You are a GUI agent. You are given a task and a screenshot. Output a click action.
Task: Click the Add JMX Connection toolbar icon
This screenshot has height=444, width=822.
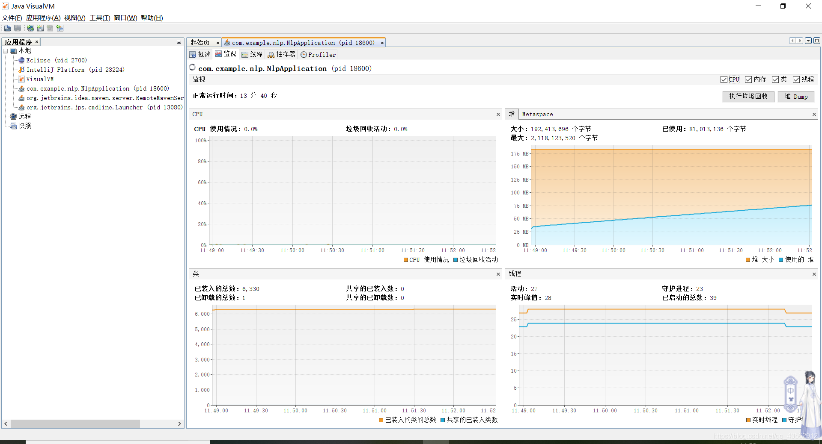coord(40,28)
